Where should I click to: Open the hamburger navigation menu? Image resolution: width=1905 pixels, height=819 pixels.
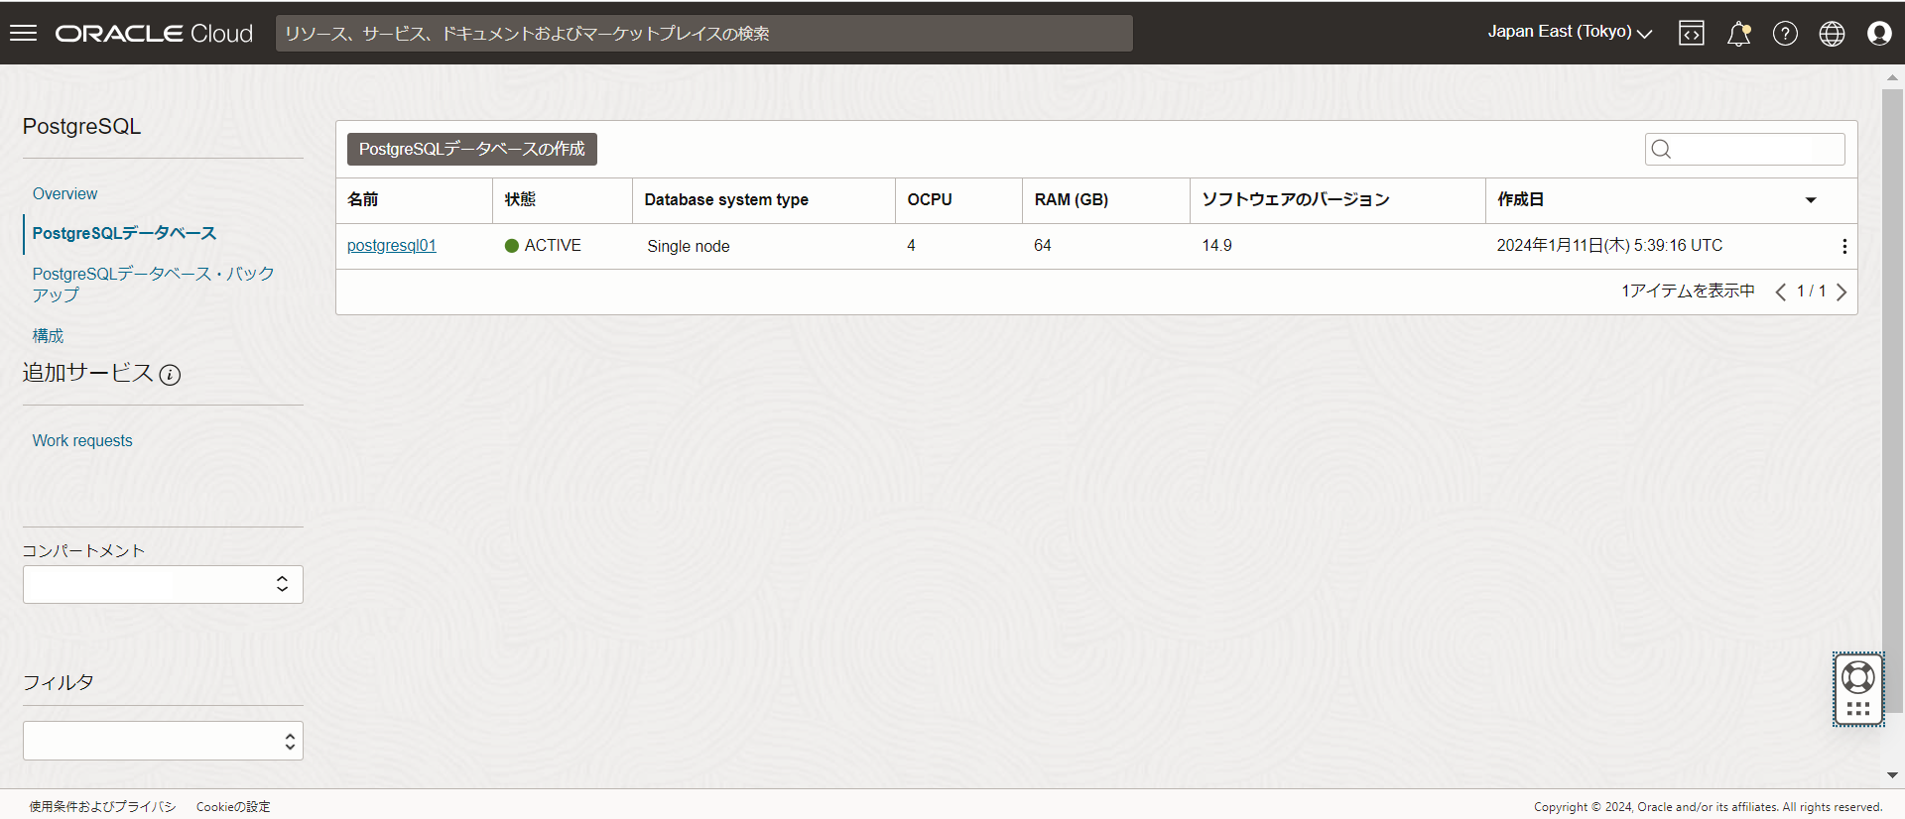(x=23, y=33)
